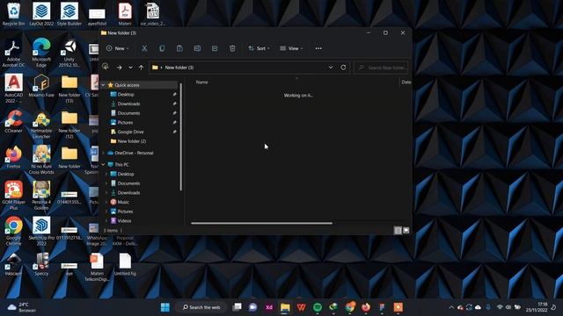The height and width of the screenshot is (316, 563).
Task: Open GOM Player Plus desktop shortcut
Action: pos(14,195)
